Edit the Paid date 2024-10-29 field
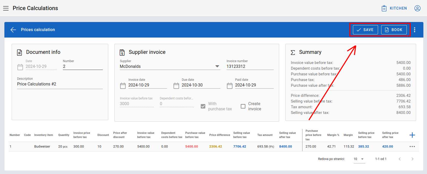The image size is (427, 174). [254, 85]
